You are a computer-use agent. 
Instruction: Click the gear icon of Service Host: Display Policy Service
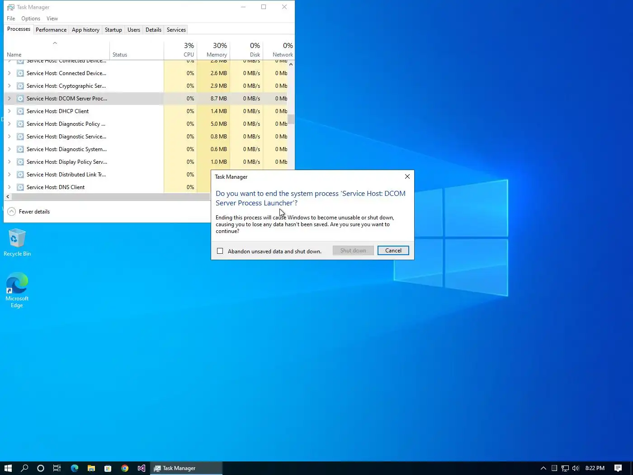(x=20, y=162)
